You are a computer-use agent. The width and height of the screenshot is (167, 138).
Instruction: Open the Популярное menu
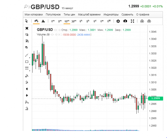pos(53,14)
